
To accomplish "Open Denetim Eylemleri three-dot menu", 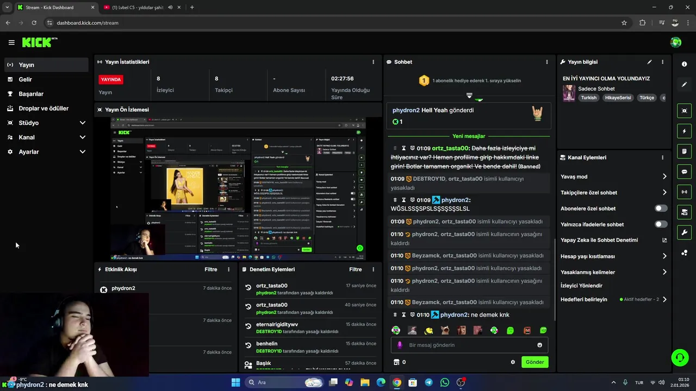I will (373, 269).
